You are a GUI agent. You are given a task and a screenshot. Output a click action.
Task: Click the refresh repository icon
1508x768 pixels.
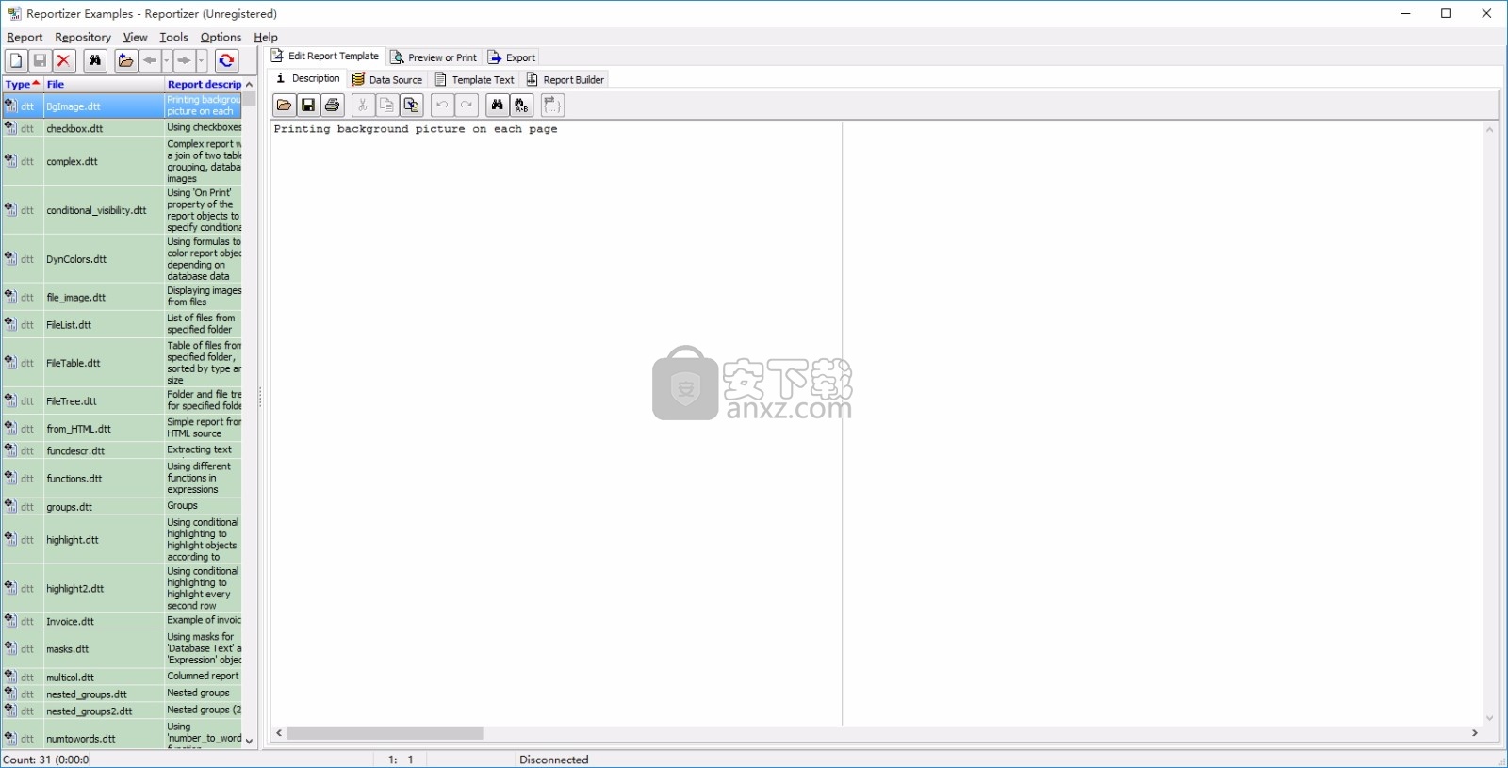(x=226, y=60)
